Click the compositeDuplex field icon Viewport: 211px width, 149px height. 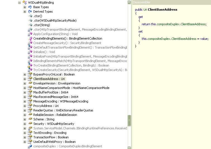[30, 146]
